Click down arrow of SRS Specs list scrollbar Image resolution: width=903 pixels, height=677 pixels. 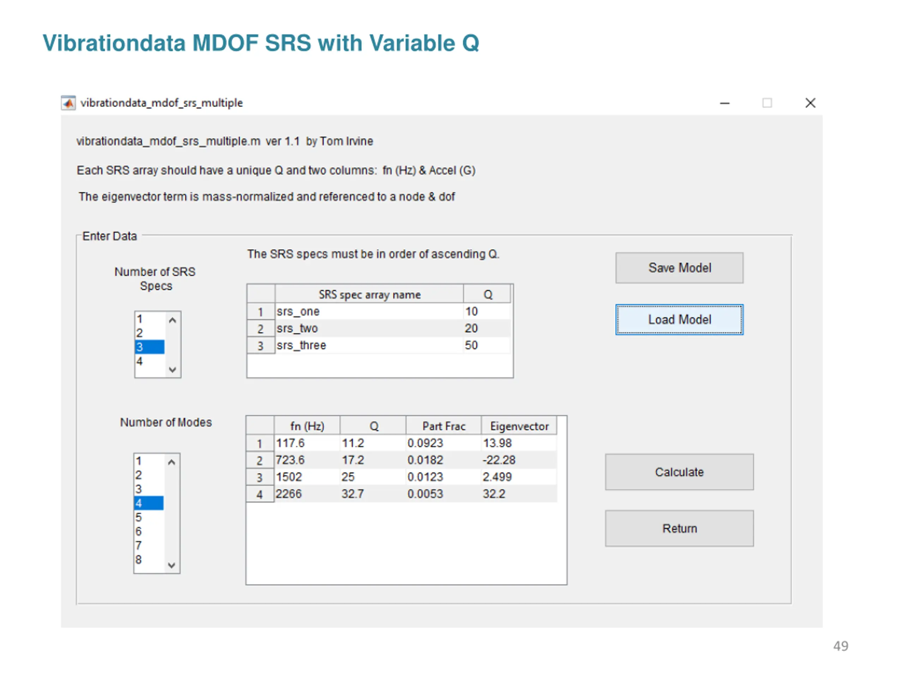172,370
